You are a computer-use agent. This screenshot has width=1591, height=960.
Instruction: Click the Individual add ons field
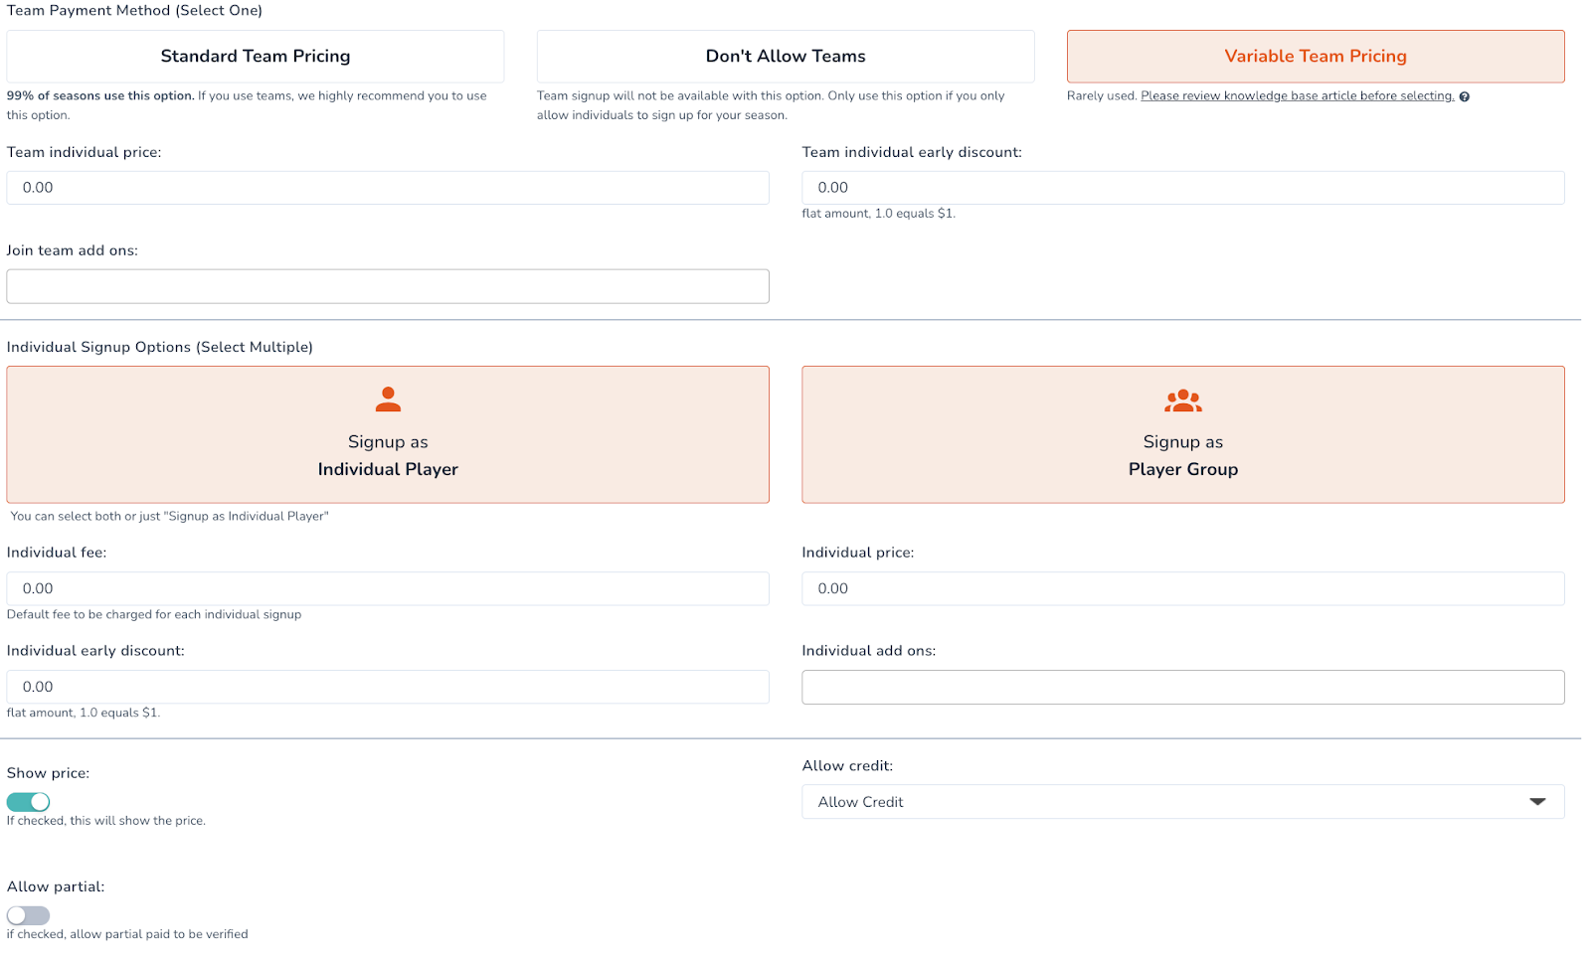(1183, 688)
